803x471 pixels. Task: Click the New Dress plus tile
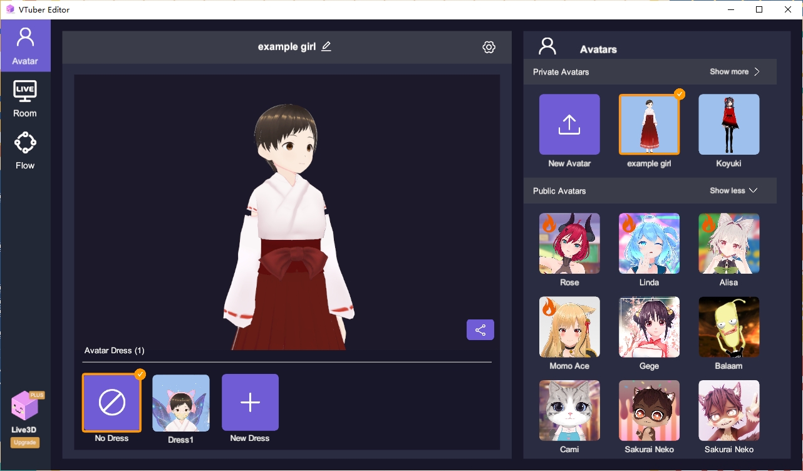249,403
